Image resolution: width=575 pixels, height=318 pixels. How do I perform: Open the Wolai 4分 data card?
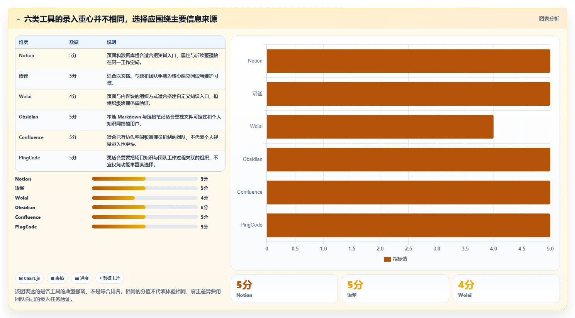(x=506, y=289)
